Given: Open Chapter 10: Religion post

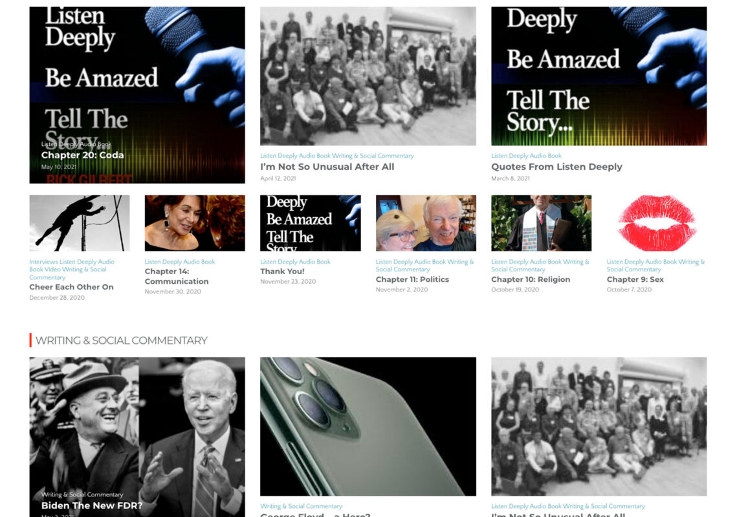Looking at the screenshot, I should pos(531,279).
